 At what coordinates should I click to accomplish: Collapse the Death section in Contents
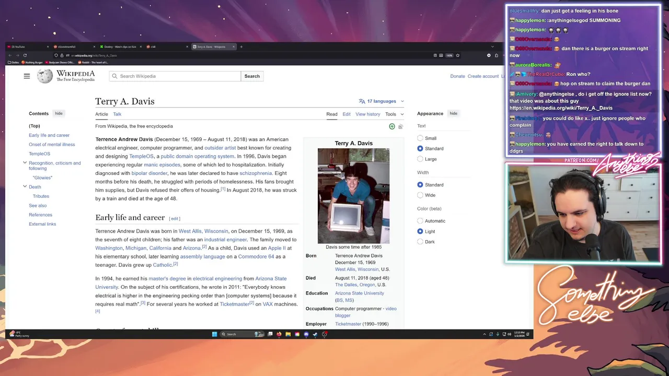(x=25, y=186)
